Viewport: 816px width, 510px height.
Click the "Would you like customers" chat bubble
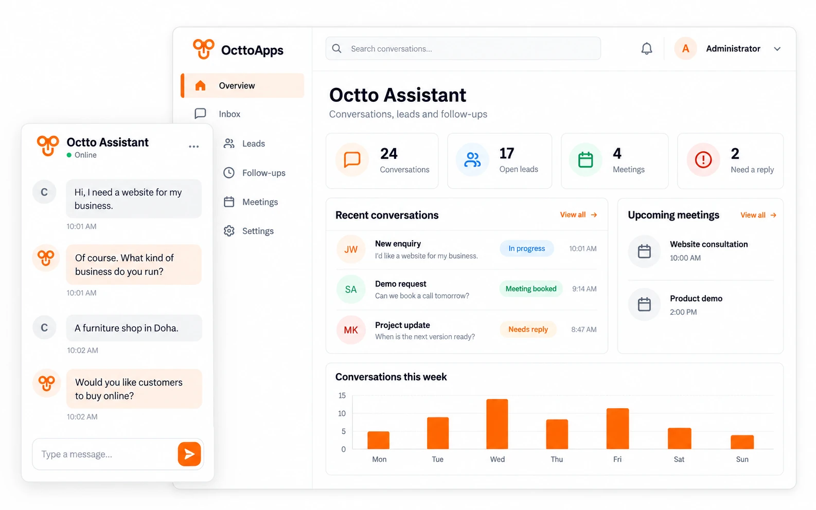click(x=134, y=389)
